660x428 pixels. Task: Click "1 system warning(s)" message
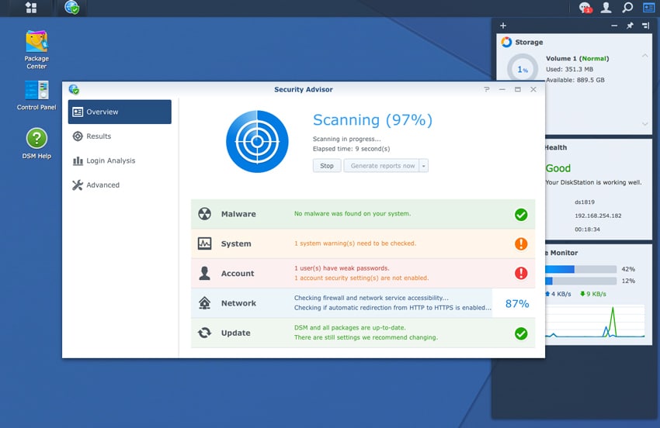(x=355, y=243)
